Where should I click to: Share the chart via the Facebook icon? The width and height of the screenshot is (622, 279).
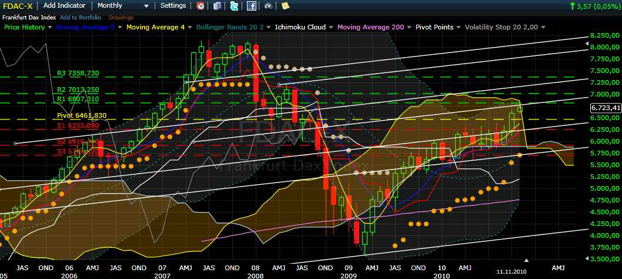(251, 5)
